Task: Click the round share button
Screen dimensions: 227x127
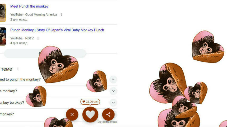Action: tap(108, 114)
